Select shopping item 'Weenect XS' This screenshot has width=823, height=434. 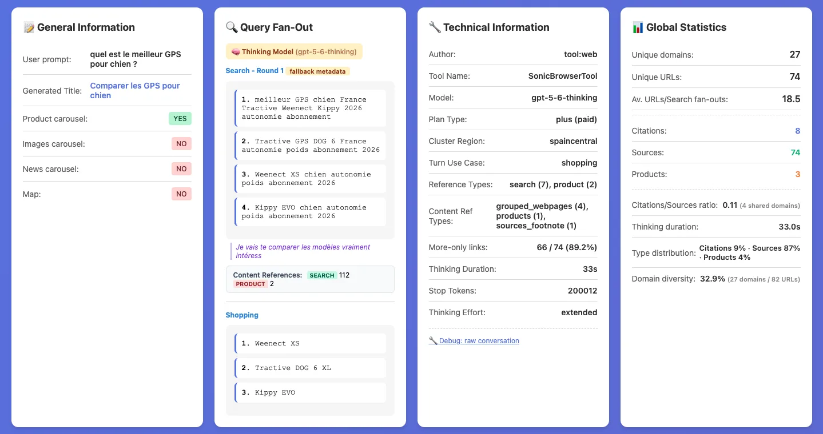311,343
